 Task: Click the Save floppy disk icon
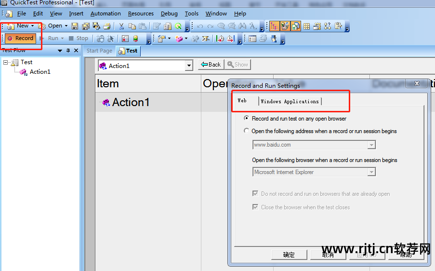75,26
